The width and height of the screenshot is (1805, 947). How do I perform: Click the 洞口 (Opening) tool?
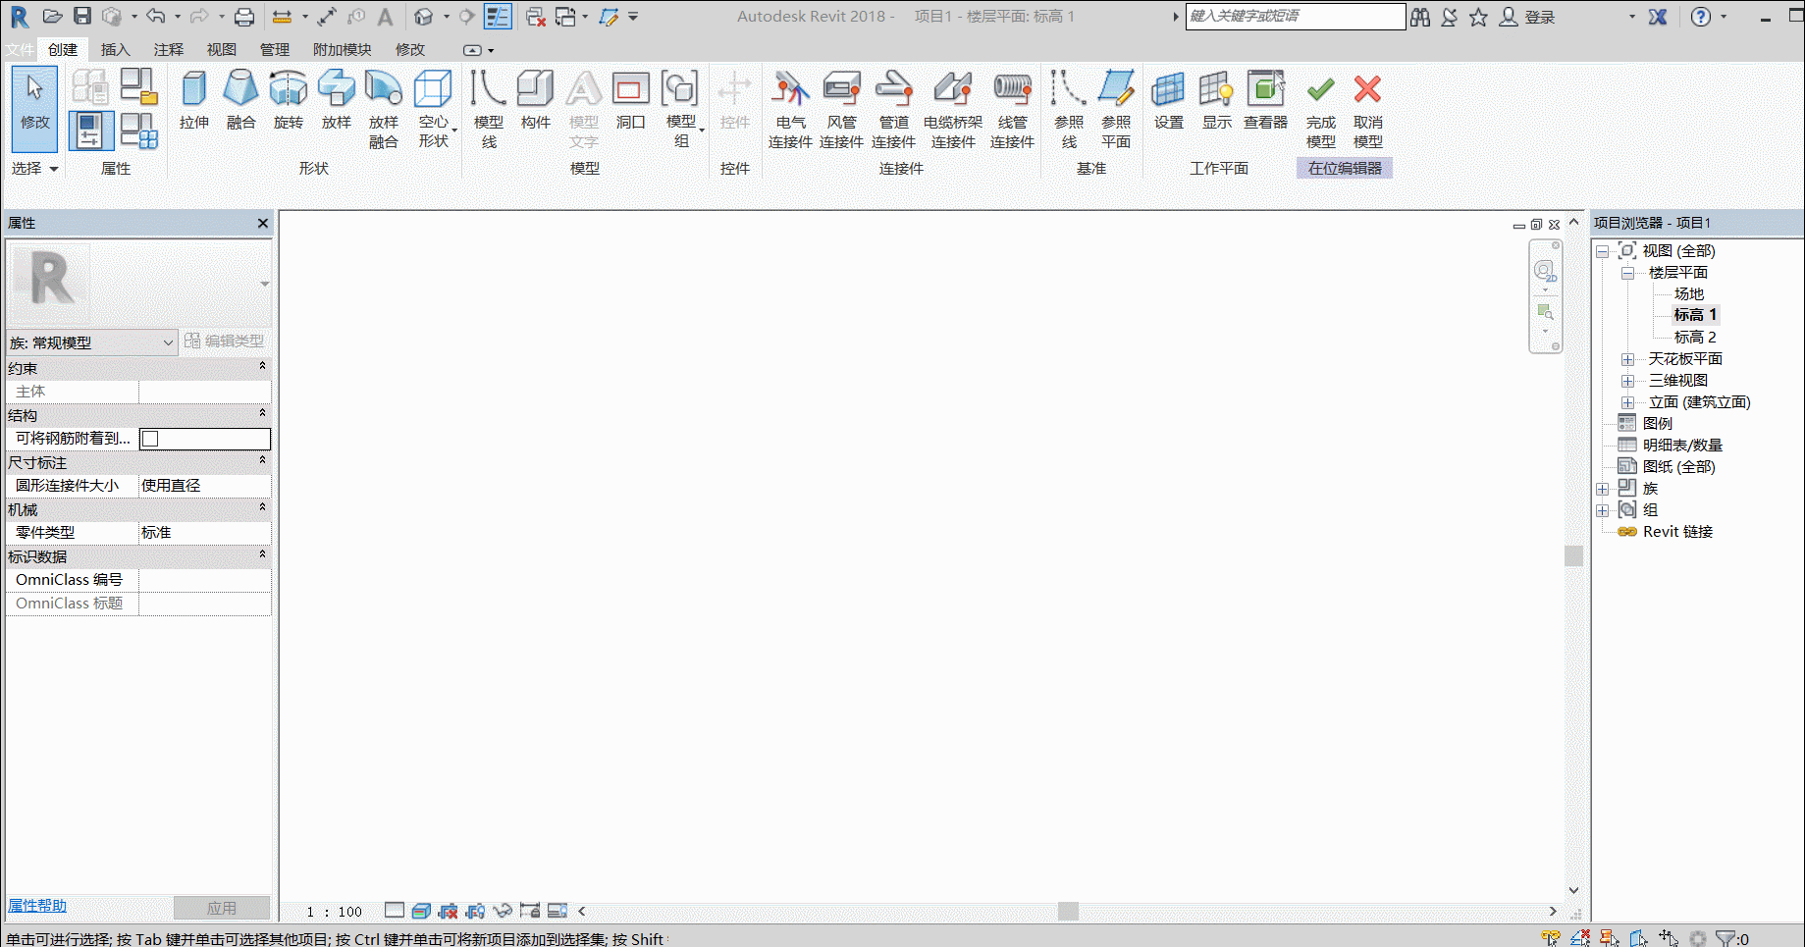(x=631, y=100)
